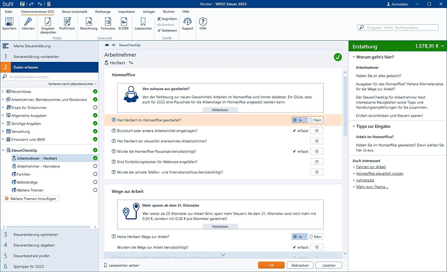Click the Eingabemasken suchen search field

51,77
